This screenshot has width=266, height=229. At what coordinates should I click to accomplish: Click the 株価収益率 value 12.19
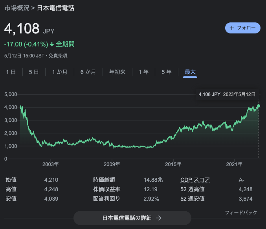tap(150, 189)
